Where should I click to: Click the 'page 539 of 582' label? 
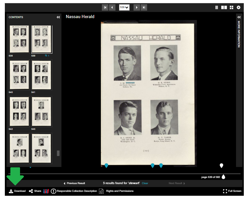pyautogui.click(x=210, y=177)
